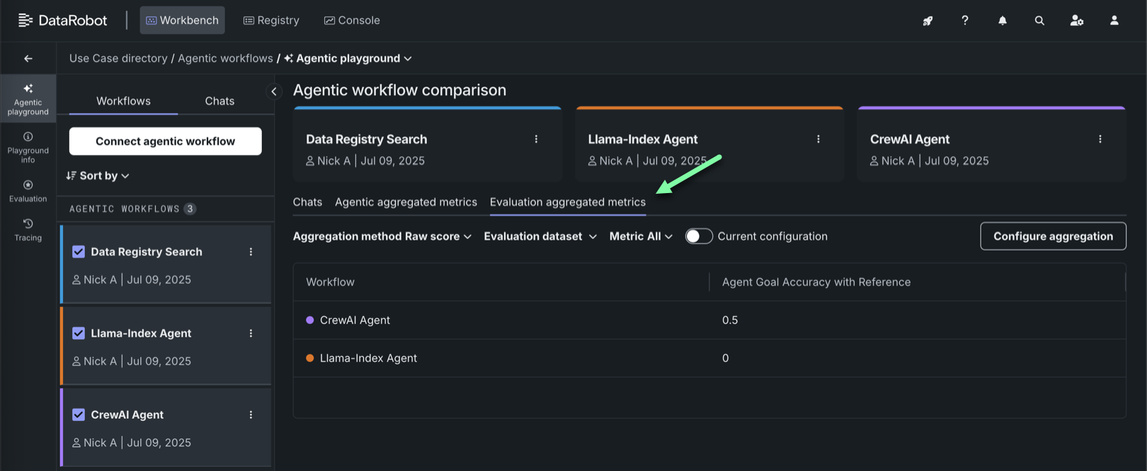This screenshot has height=471, width=1147.
Task: Open the Tracing sidebar icon
Action: 28,230
